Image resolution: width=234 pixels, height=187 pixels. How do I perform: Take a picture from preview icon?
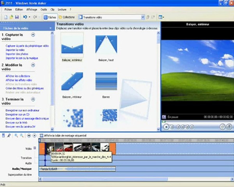tap(229, 127)
